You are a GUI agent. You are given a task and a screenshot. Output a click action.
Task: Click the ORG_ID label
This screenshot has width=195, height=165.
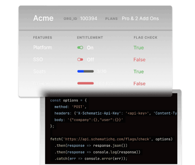[70, 19]
